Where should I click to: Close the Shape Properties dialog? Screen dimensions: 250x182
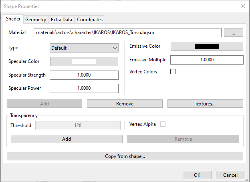(243, 6)
